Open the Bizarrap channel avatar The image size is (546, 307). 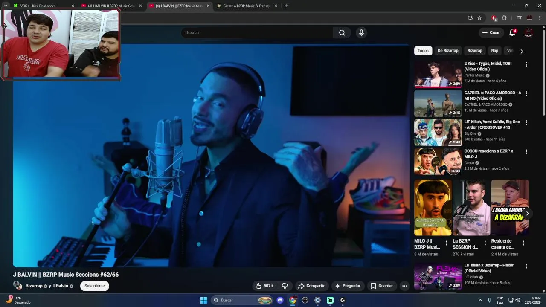tap(17, 286)
